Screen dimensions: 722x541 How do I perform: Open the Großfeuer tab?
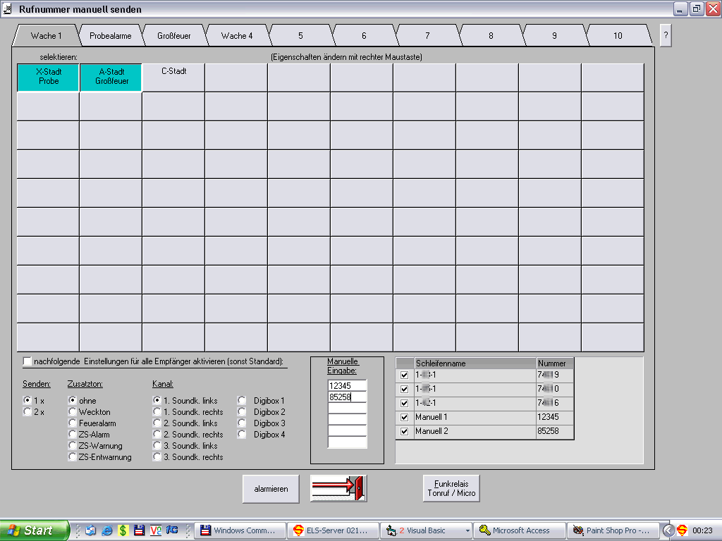tap(173, 36)
